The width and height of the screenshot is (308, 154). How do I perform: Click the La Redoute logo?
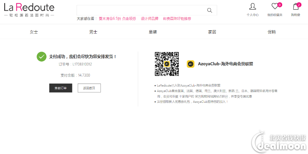point(29,8)
